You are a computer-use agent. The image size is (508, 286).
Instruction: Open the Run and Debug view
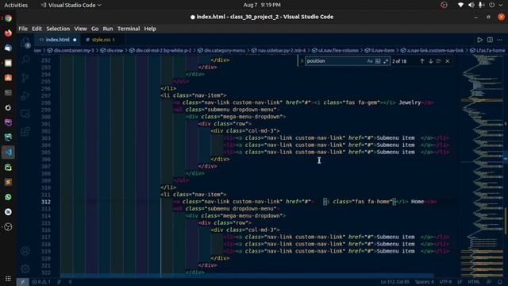(x=25, y=95)
